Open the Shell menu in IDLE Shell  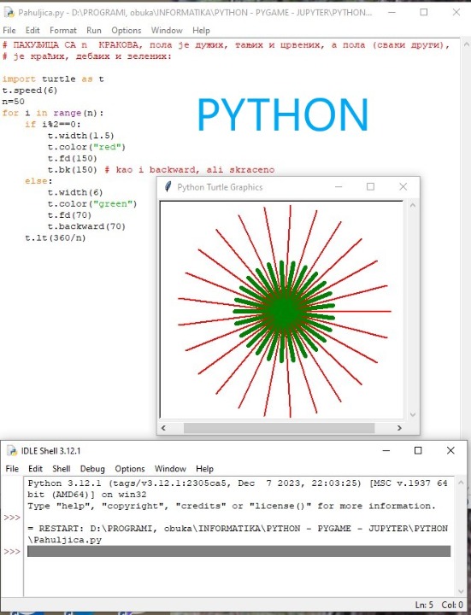62,469
